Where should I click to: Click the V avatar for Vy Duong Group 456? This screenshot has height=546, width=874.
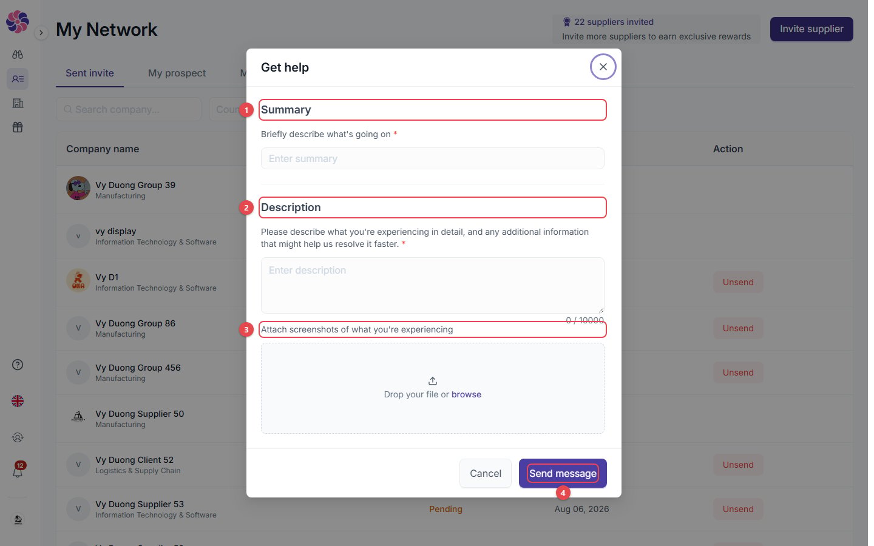(x=78, y=372)
